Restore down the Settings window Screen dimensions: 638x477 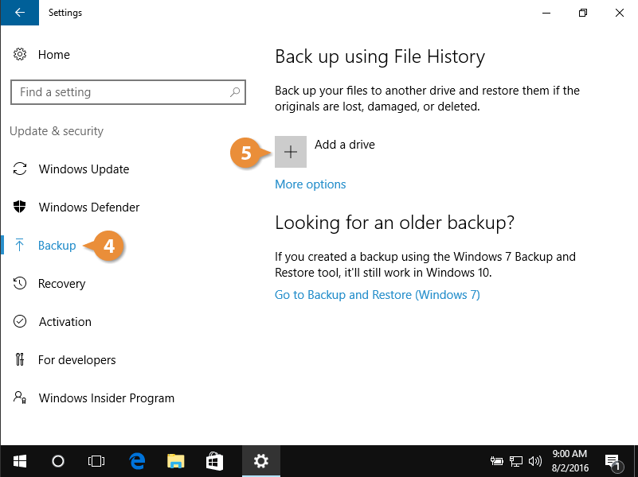[x=583, y=13]
